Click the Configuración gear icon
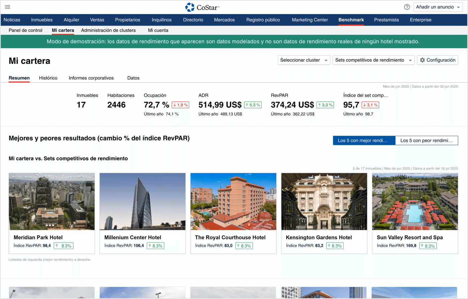The image size is (468, 299). [423, 60]
